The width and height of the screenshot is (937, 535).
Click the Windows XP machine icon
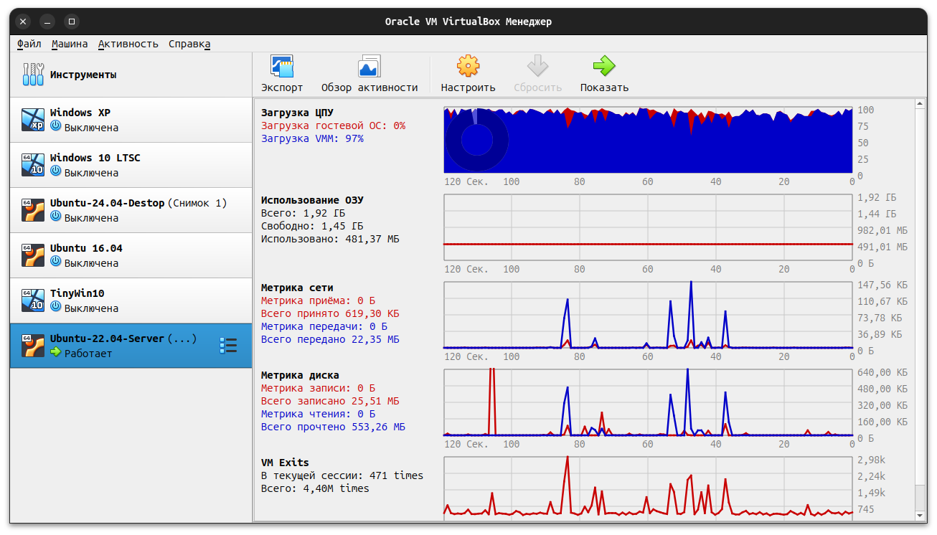pos(33,120)
